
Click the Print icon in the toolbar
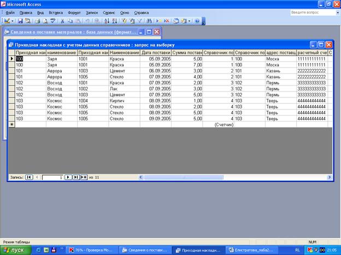click(x=38, y=21)
